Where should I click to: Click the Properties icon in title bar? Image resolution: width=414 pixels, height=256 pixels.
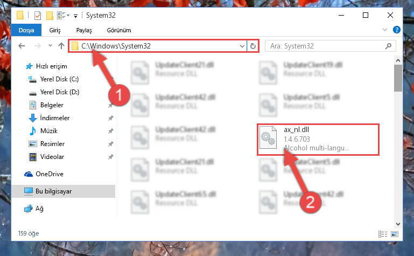pos(38,16)
